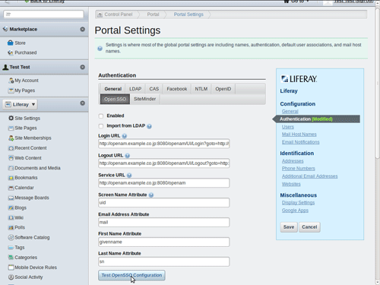Switch to the SiteMinder tab
This screenshot has width=380, height=285.
(144, 99)
